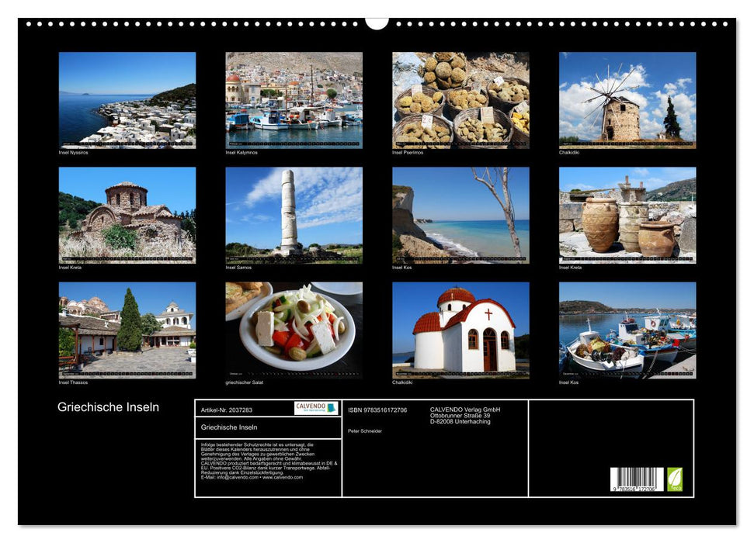Click the CALVENDO publisher logo

(317, 407)
